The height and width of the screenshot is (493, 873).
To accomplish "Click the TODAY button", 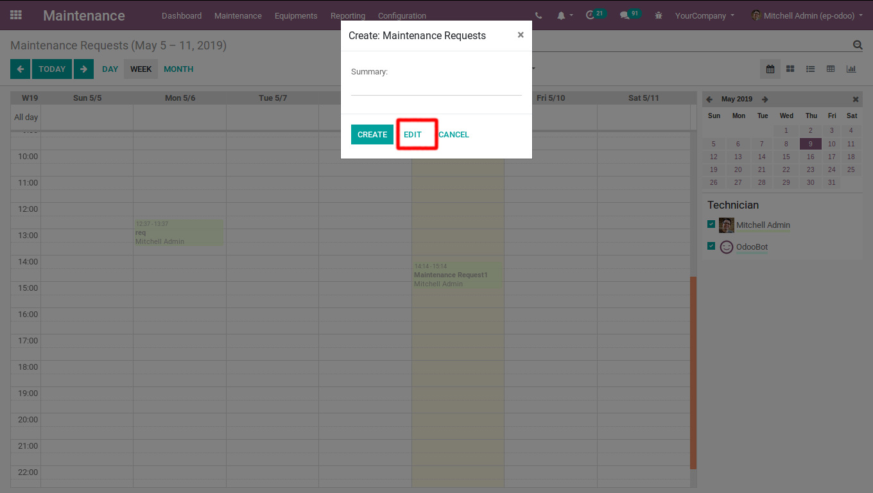I will pyautogui.click(x=52, y=69).
